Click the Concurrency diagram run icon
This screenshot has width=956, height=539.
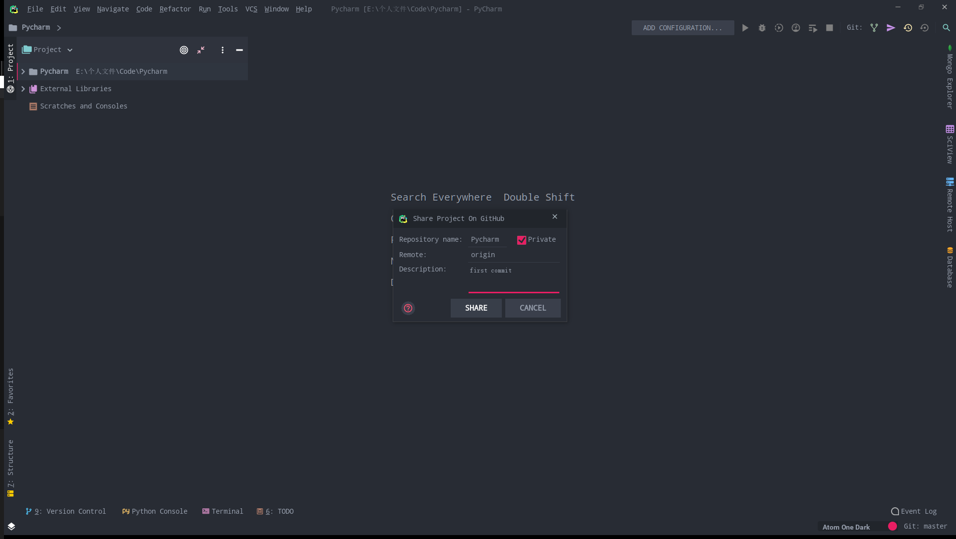pos(813,28)
